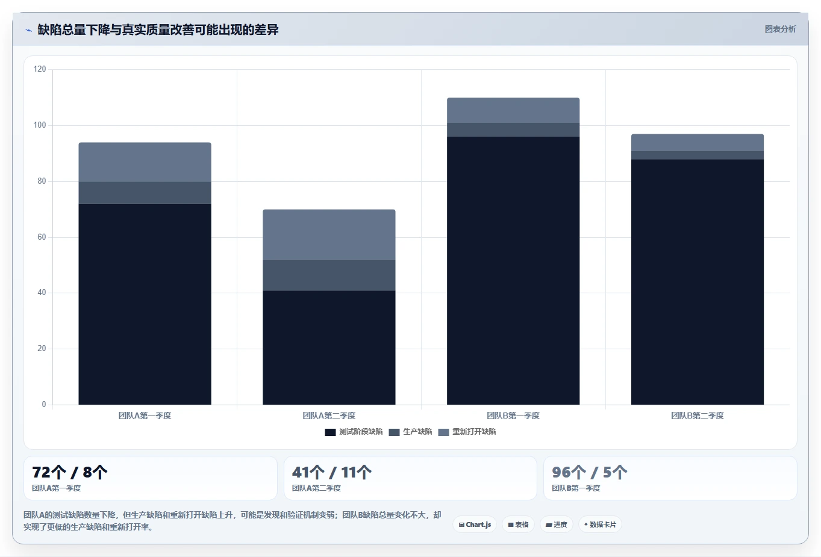This screenshot has width=821, height=557.
Task: Click the icon in the 进度 tag
Action: [x=549, y=525]
